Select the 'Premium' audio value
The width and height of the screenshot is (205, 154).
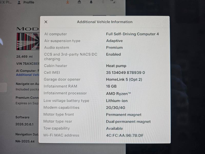(114, 47)
